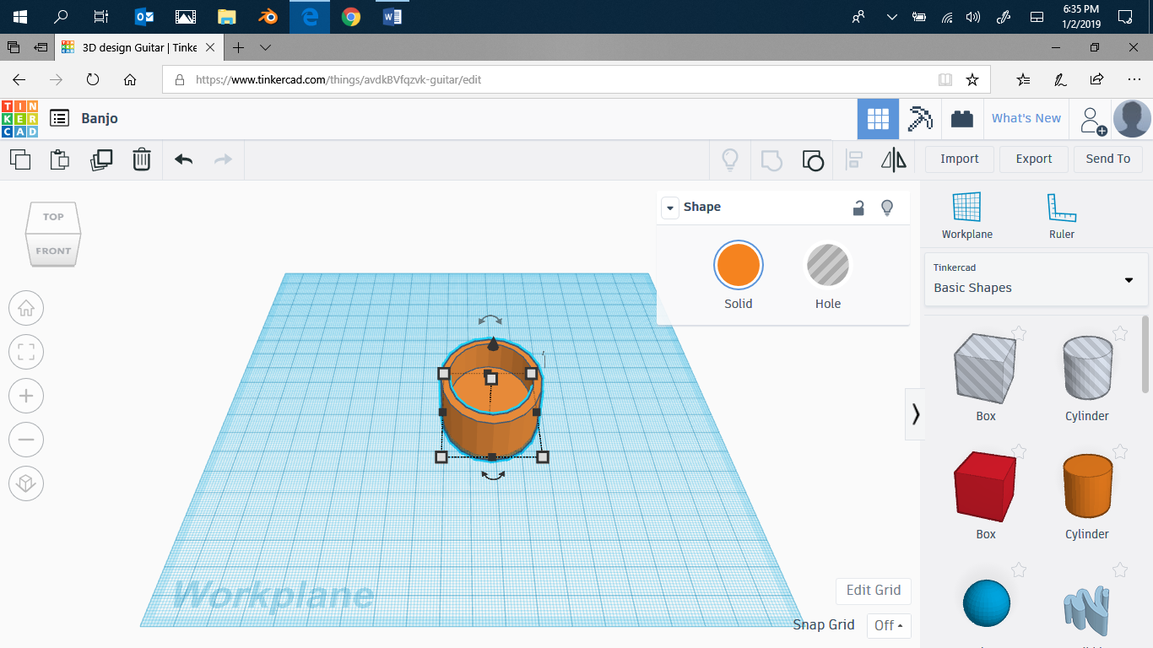Zoom out with the minus icon
1153x648 pixels.
pos(26,440)
